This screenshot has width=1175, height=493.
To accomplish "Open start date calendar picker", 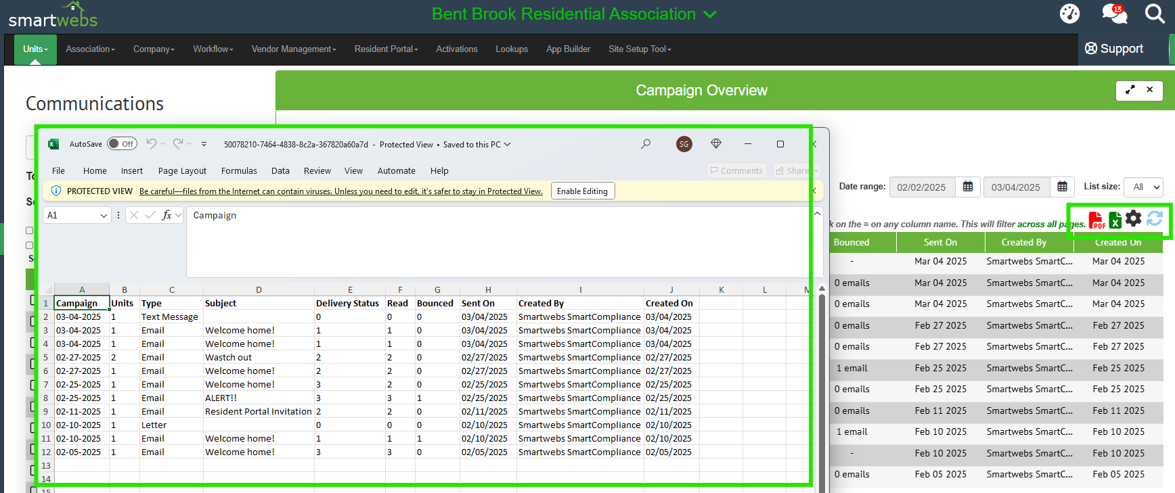I will pyautogui.click(x=968, y=187).
